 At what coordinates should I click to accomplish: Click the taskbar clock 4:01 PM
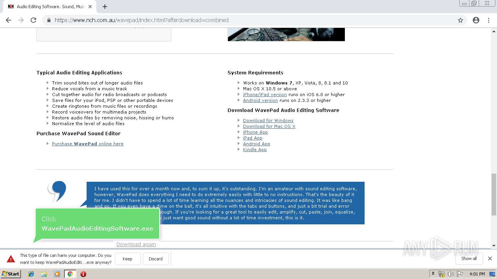(477, 274)
